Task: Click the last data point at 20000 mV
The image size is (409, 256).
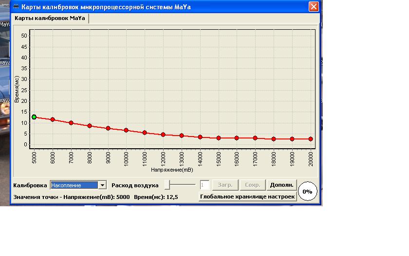Action: [x=311, y=139]
